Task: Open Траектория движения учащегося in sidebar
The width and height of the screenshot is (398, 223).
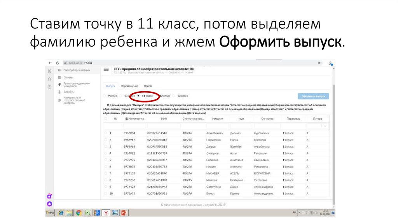Action: tap(77, 85)
